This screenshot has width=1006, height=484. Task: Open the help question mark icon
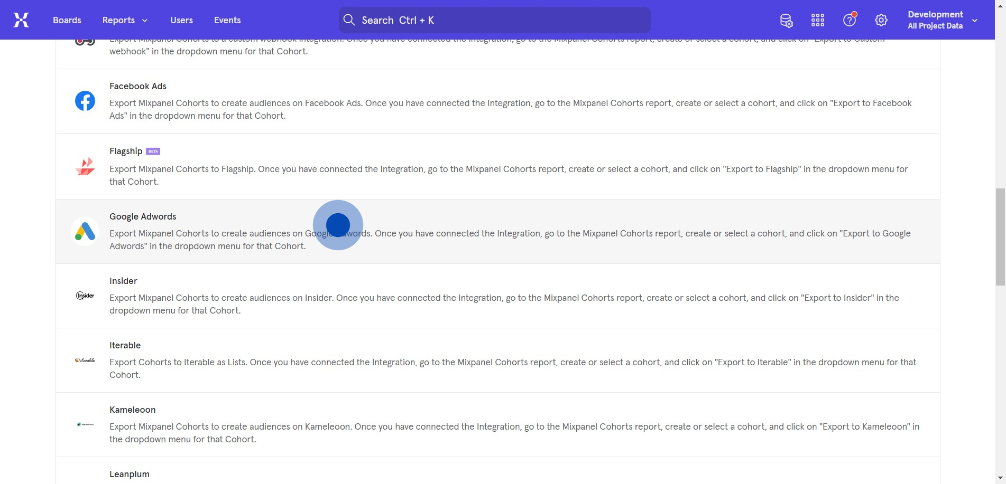[x=850, y=20]
